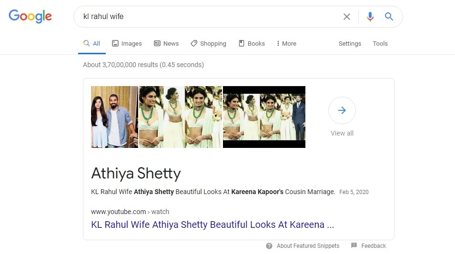Click the question mark help icon
455x254 pixels.
269,246
